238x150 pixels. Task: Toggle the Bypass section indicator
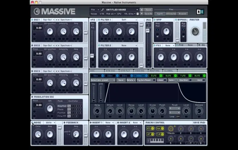(176, 20)
